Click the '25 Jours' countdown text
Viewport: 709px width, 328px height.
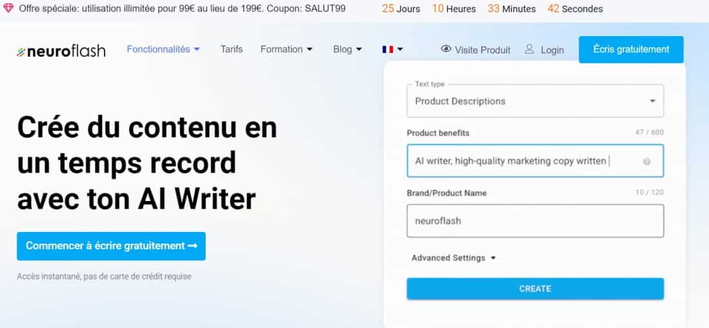point(401,8)
